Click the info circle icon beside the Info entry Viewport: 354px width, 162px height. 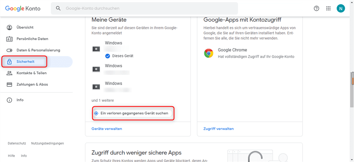point(9,100)
